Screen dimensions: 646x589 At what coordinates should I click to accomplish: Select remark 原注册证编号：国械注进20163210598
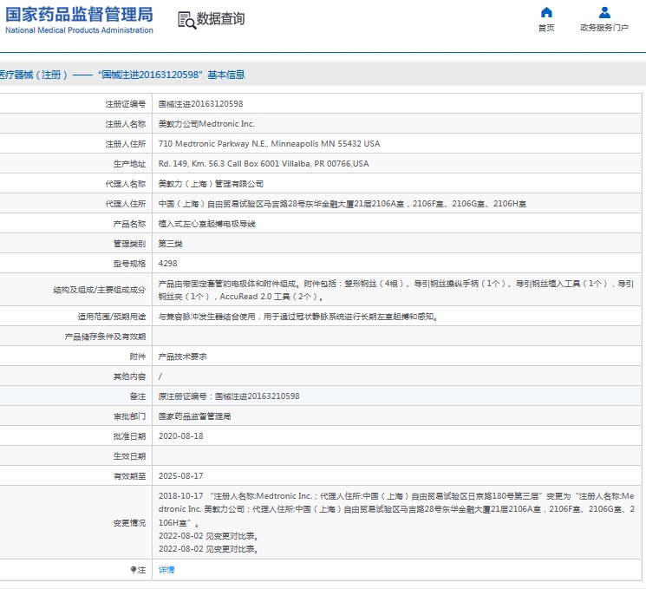point(229,396)
